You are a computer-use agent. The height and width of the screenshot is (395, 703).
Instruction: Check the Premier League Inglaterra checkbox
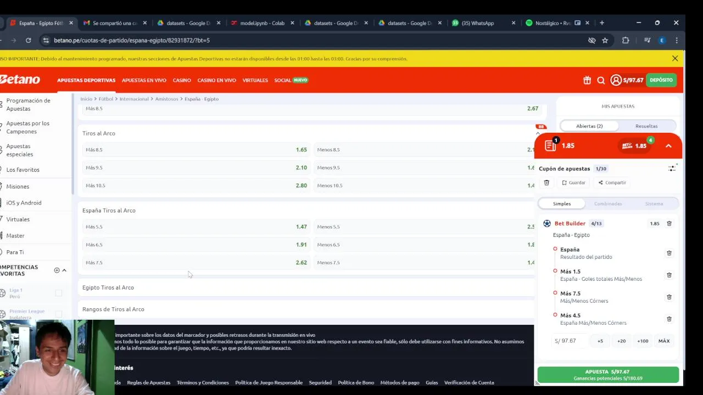59,314
